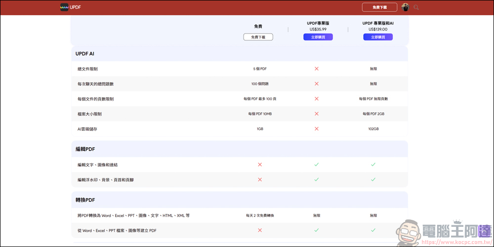Click the 專業版 green check for 編輯浮水印、背景、頁首和頁腳
This screenshot has width=494, height=247.
point(317,179)
